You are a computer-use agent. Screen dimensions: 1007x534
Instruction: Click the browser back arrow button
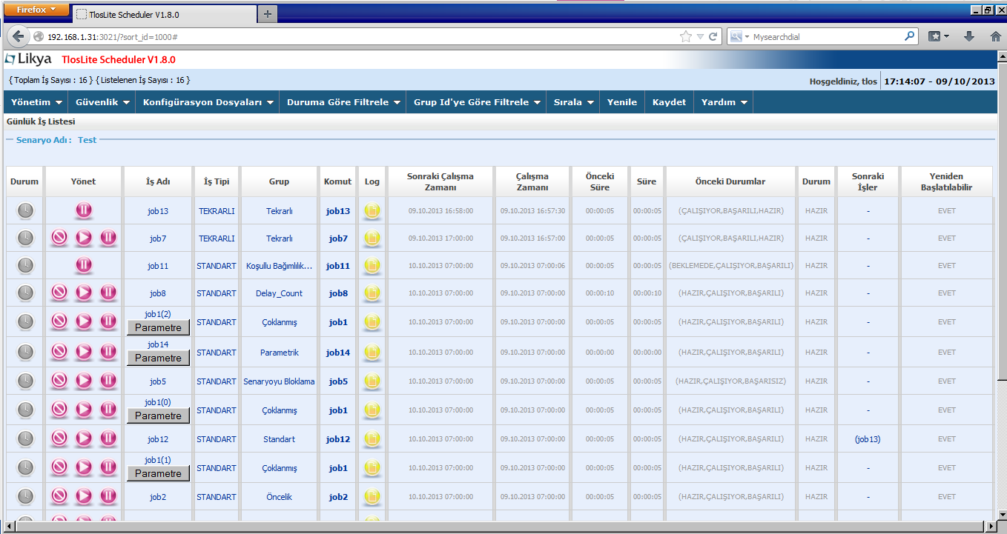click(18, 36)
